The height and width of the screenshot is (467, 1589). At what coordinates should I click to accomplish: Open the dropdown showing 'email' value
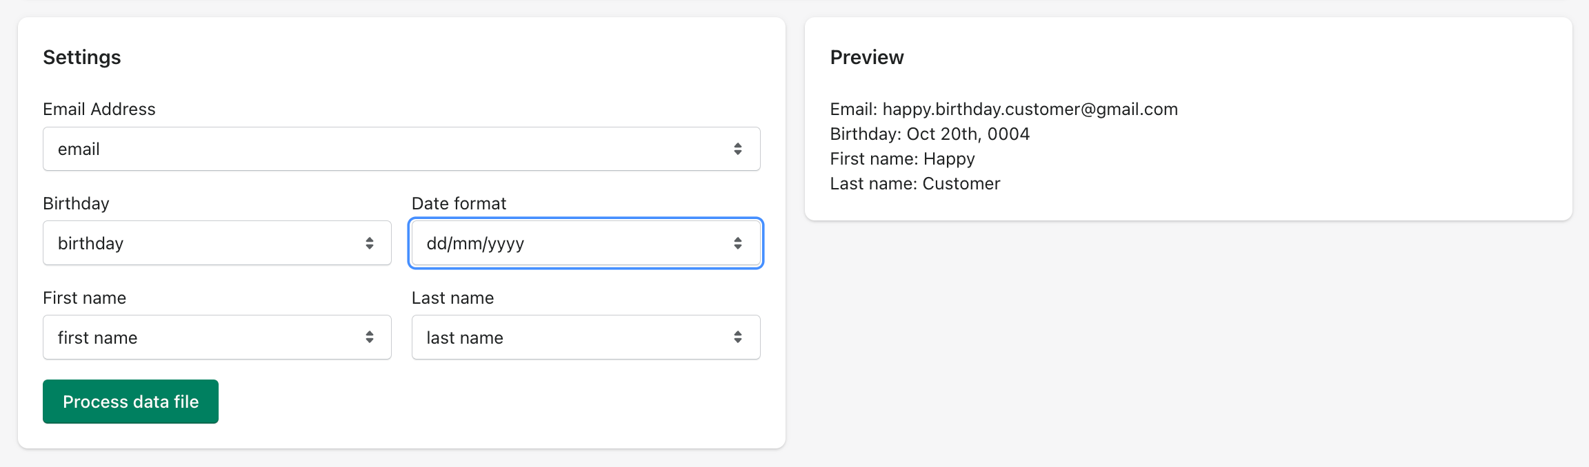point(386,149)
